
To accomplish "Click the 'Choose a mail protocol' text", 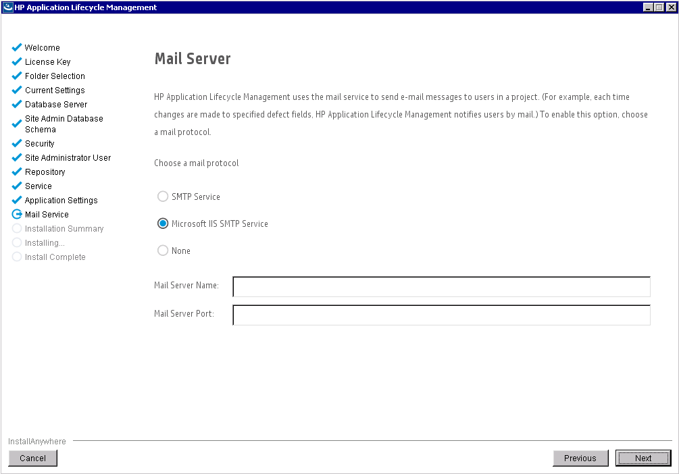I will click(x=196, y=163).
